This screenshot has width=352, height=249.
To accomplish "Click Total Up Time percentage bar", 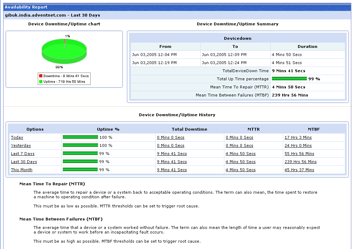I will [289, 79].
